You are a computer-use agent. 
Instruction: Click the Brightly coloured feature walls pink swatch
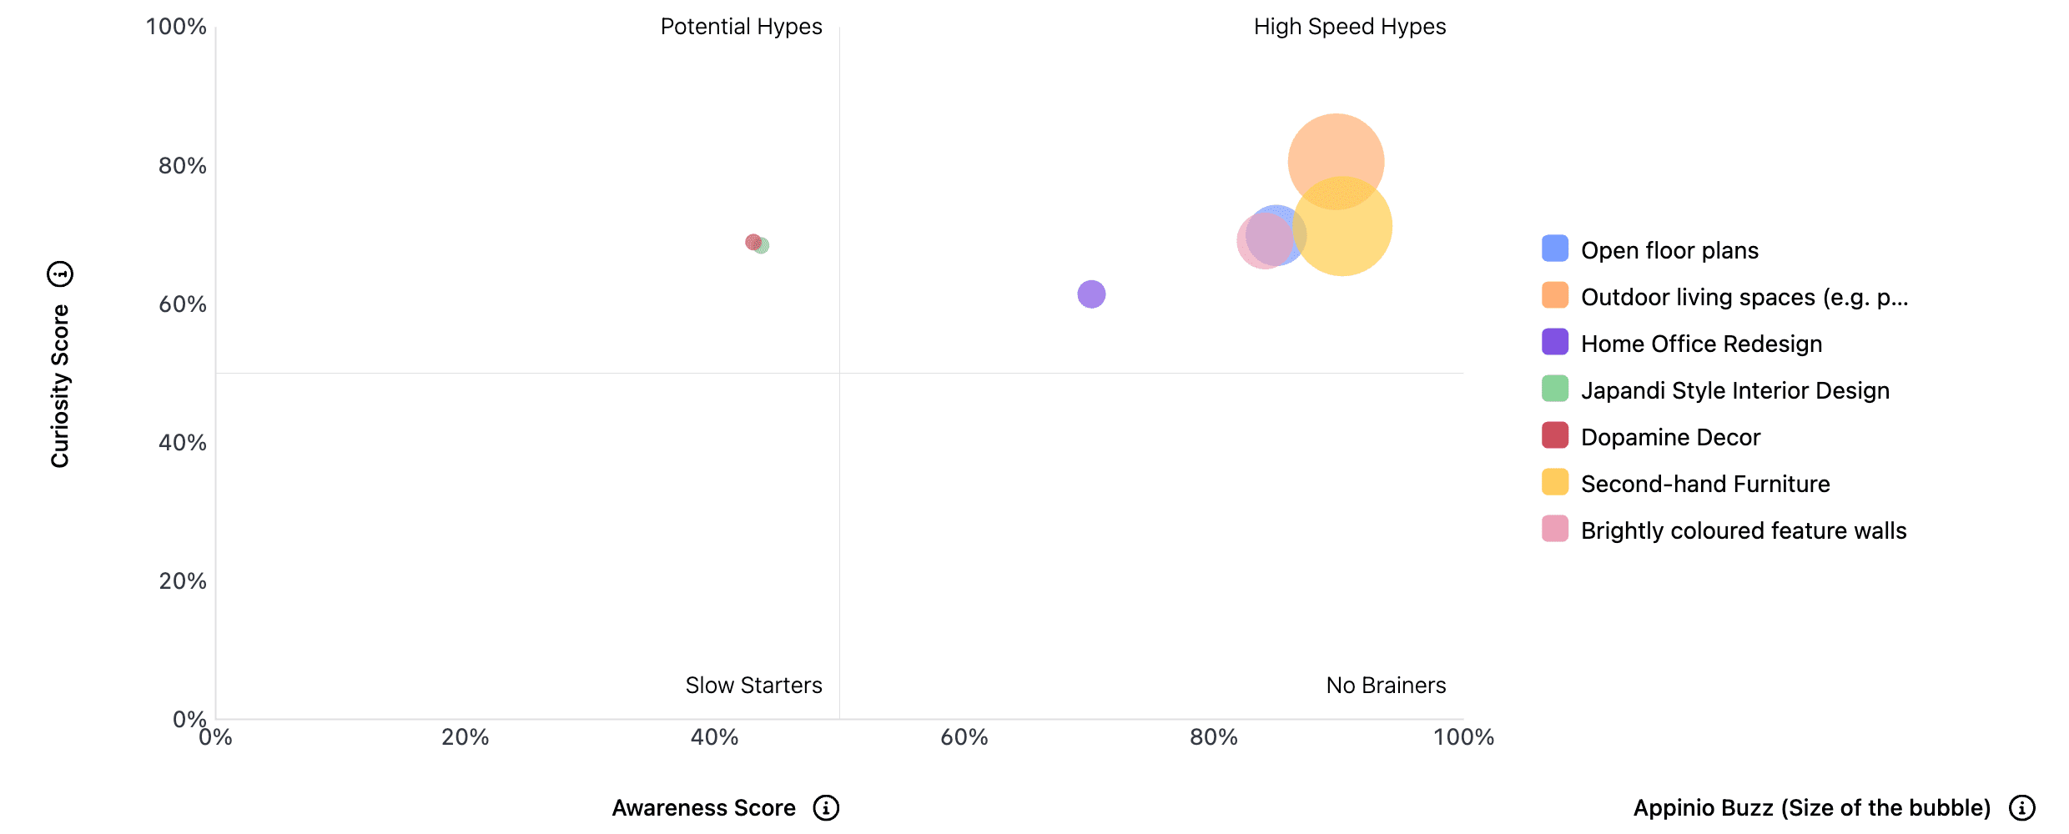(1555, 529)
